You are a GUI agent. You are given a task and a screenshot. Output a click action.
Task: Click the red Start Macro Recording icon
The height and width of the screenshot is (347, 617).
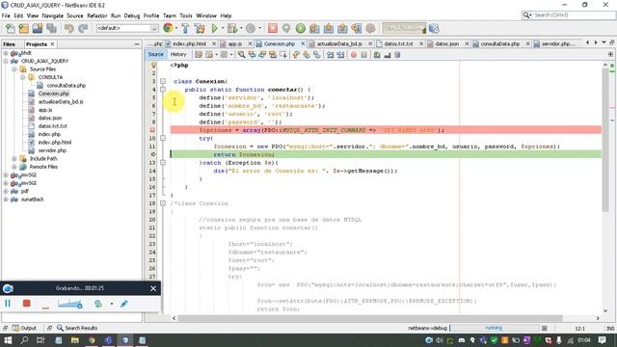coord(354,55)
